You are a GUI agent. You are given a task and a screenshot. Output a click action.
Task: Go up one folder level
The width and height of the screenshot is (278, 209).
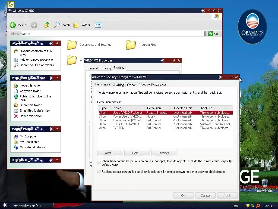(x=47, y=25)
